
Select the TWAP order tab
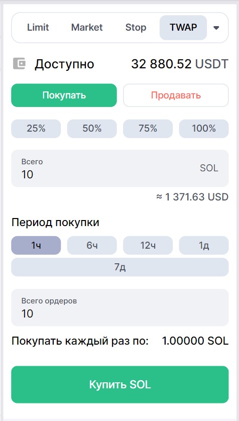click(x=183, y=28)
